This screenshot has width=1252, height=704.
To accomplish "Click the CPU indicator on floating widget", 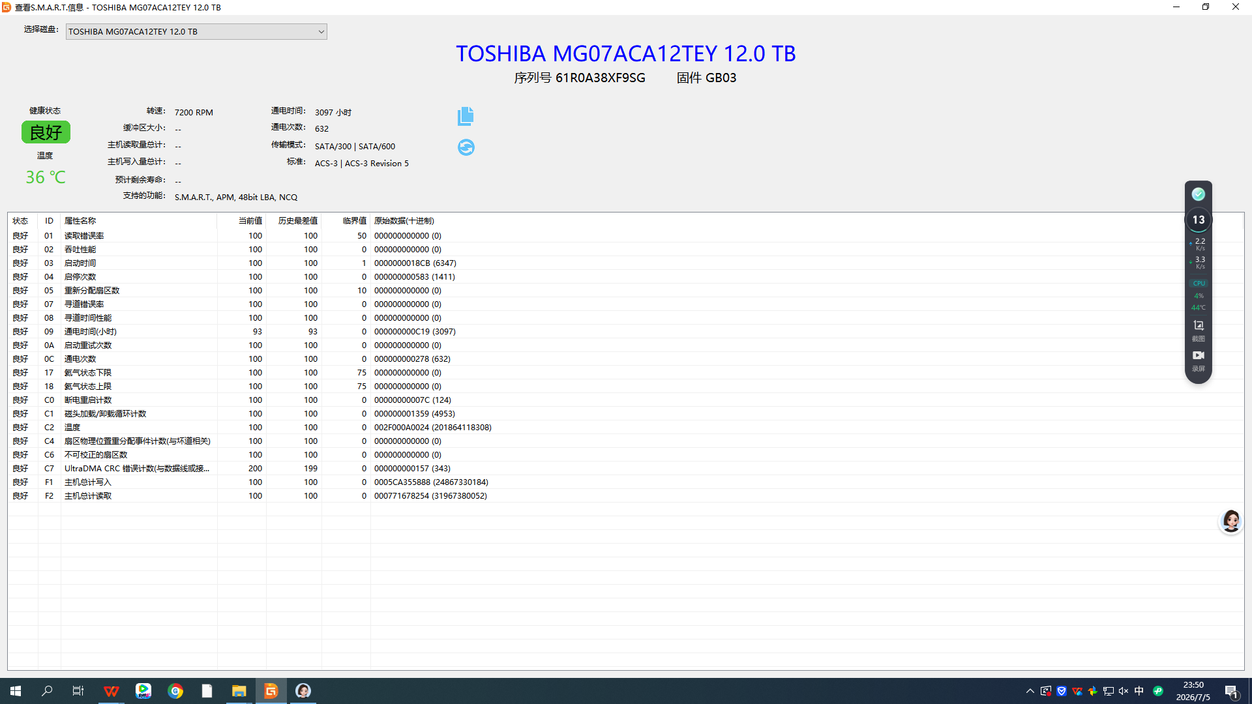I will pyautogui.click(x=1199, y=284).
